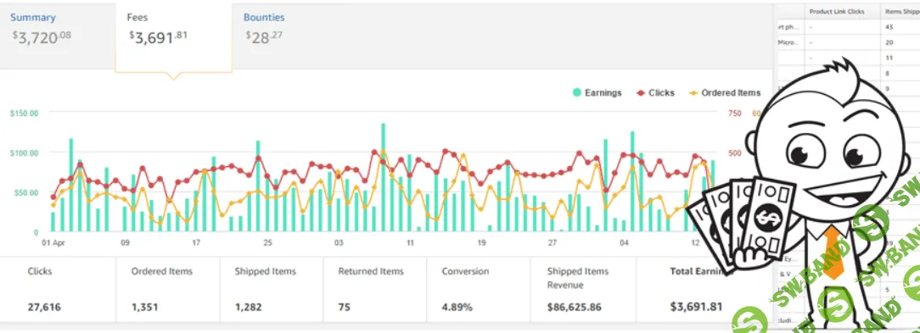Click the $100.00 y-axis label

(24, 153)
